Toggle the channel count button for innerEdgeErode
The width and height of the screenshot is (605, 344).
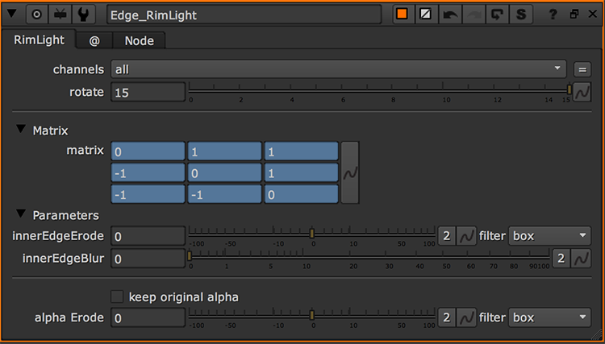[x=447, y=236]
